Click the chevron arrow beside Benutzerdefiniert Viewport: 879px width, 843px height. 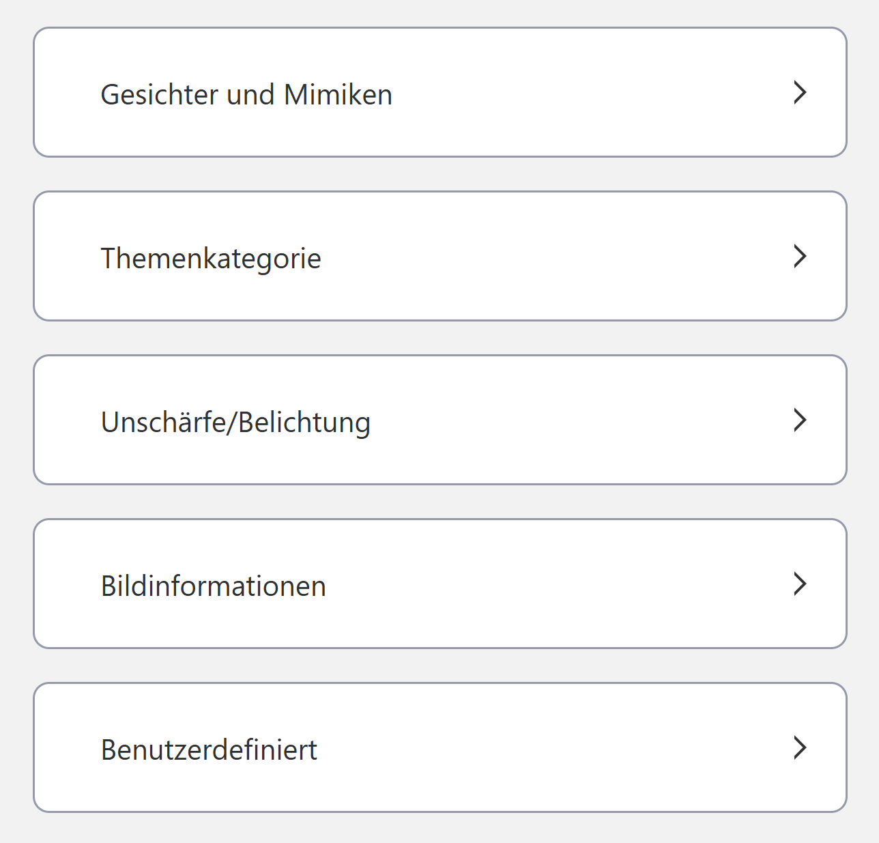click(x=800, y=747)
